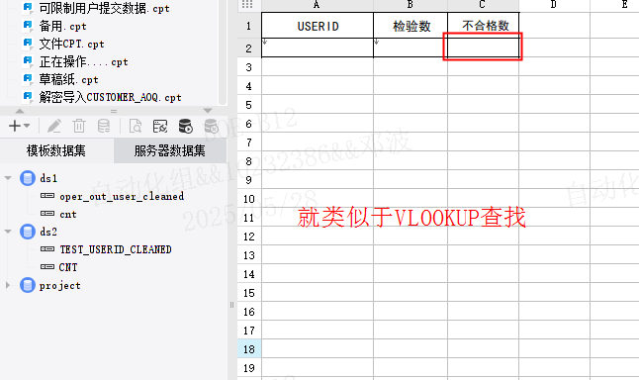Select the file name 文件CPT.cpt
639x380 pixels.
[x=72, y=44]
